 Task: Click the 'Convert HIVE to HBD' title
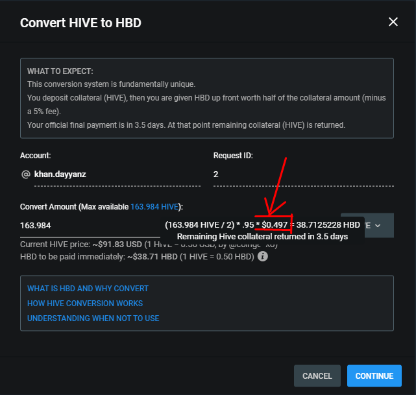click(80, 23)
